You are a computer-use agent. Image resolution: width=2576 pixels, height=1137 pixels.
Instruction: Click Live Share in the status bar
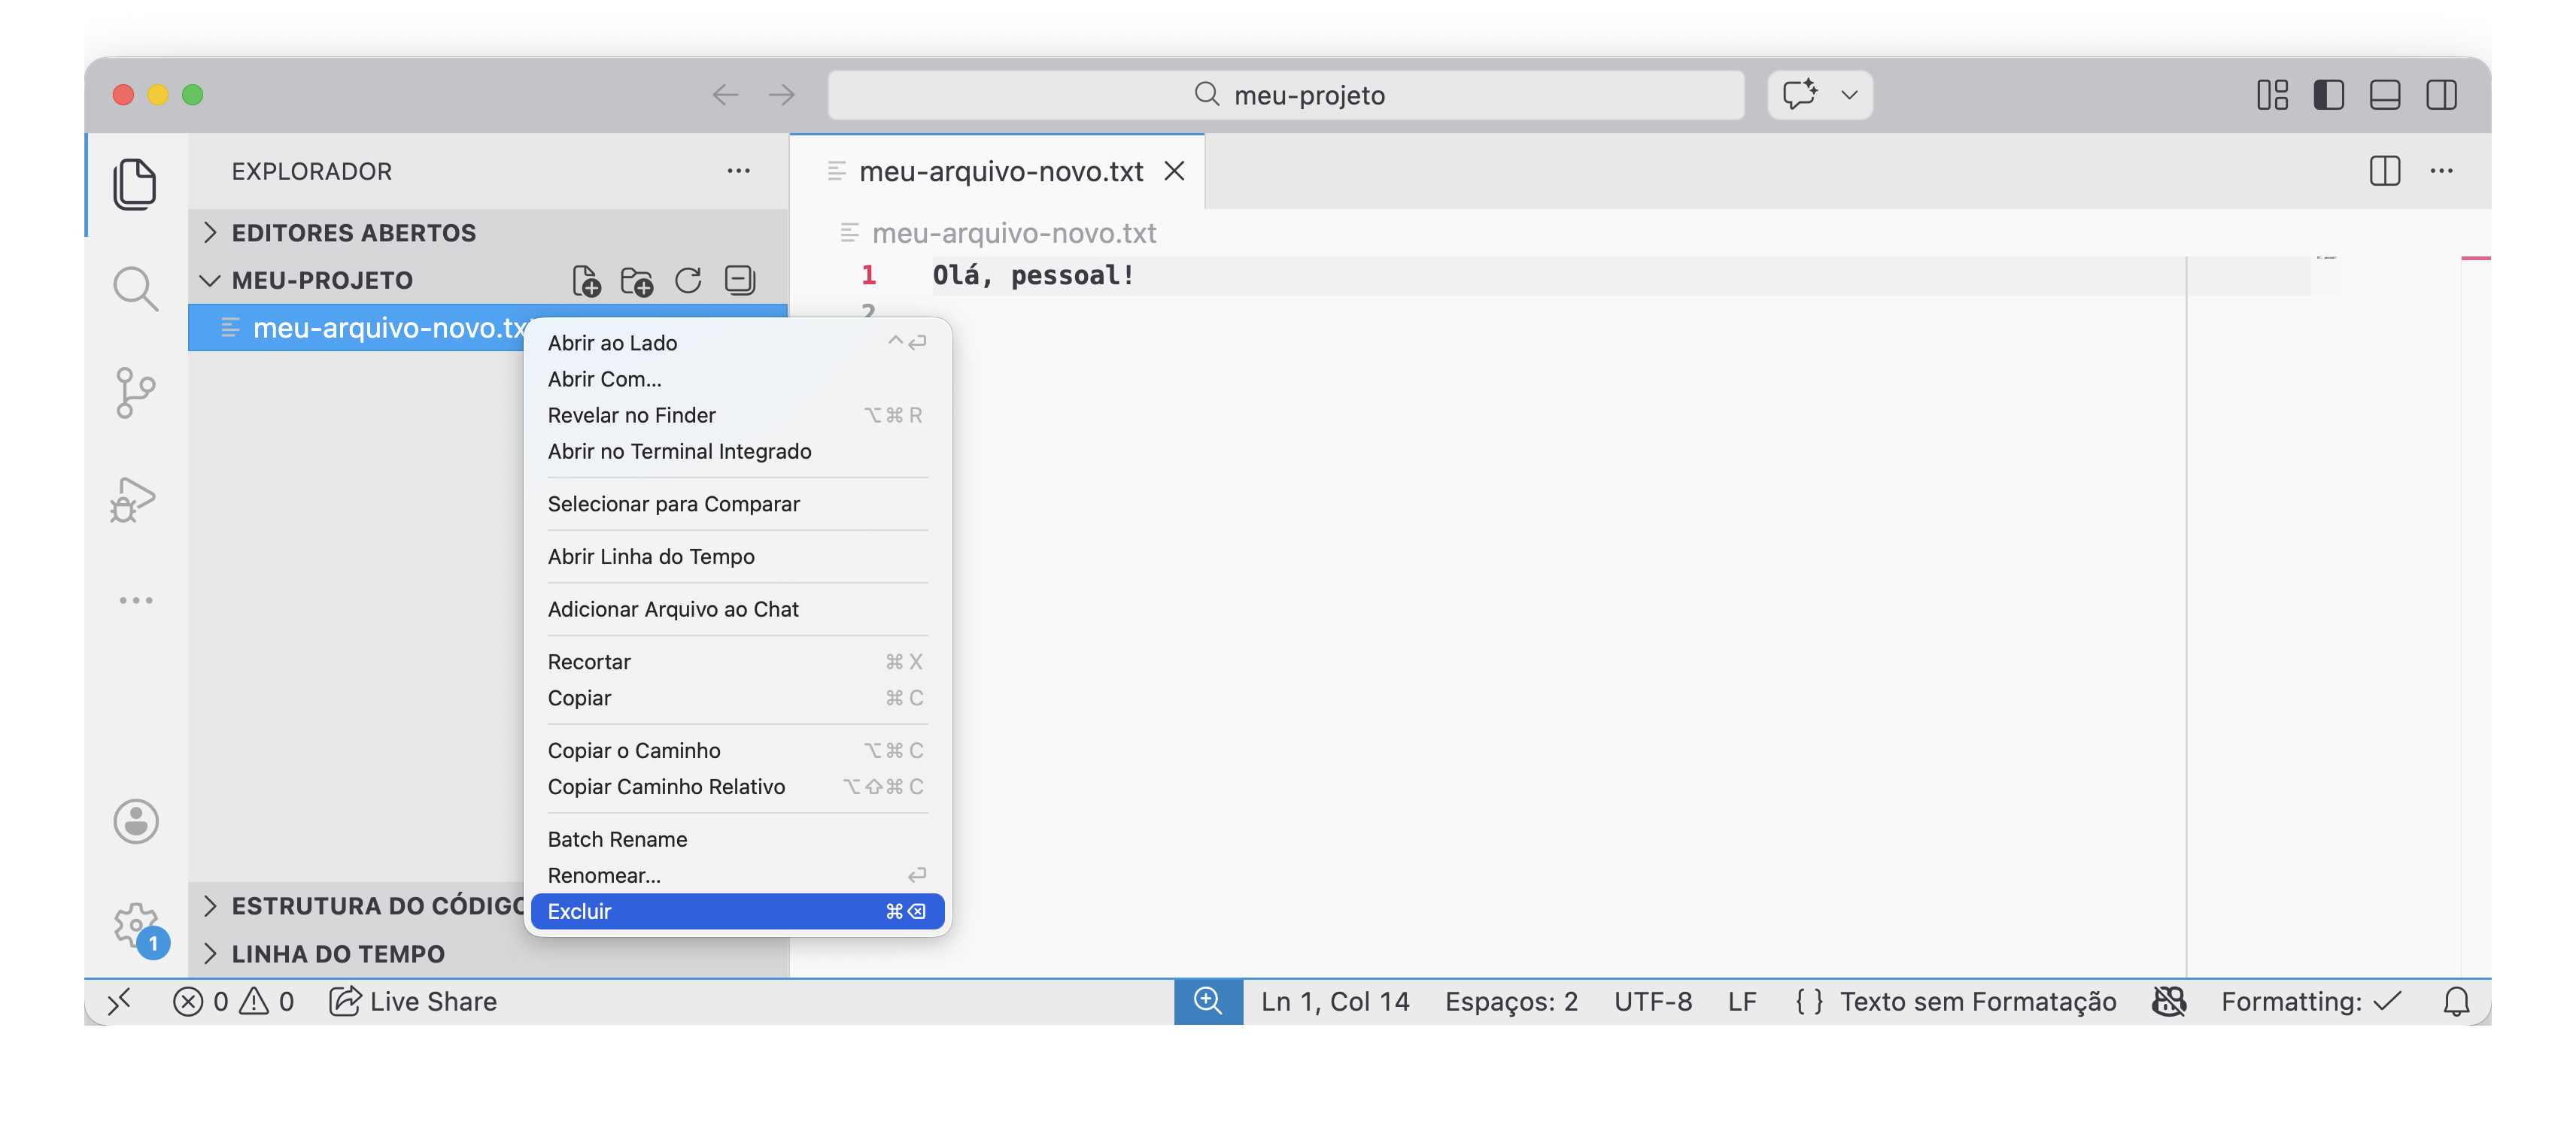[x=414, y=1001]
